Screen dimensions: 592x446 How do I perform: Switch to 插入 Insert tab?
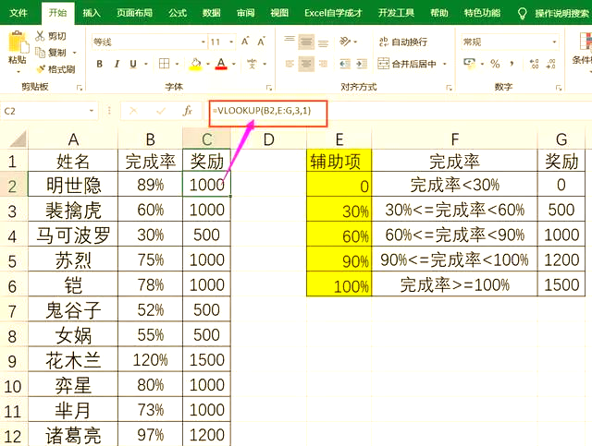click(x=92, y=13)
